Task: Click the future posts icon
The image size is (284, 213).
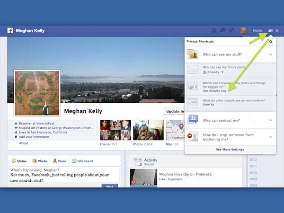Action: point(192,70)
